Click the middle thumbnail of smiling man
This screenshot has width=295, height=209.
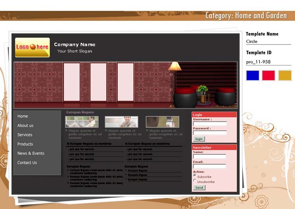[121, 122]
